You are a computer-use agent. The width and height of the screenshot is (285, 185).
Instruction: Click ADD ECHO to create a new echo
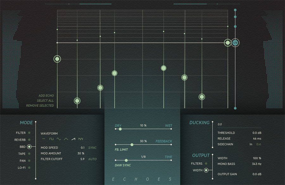coord(45,96)
